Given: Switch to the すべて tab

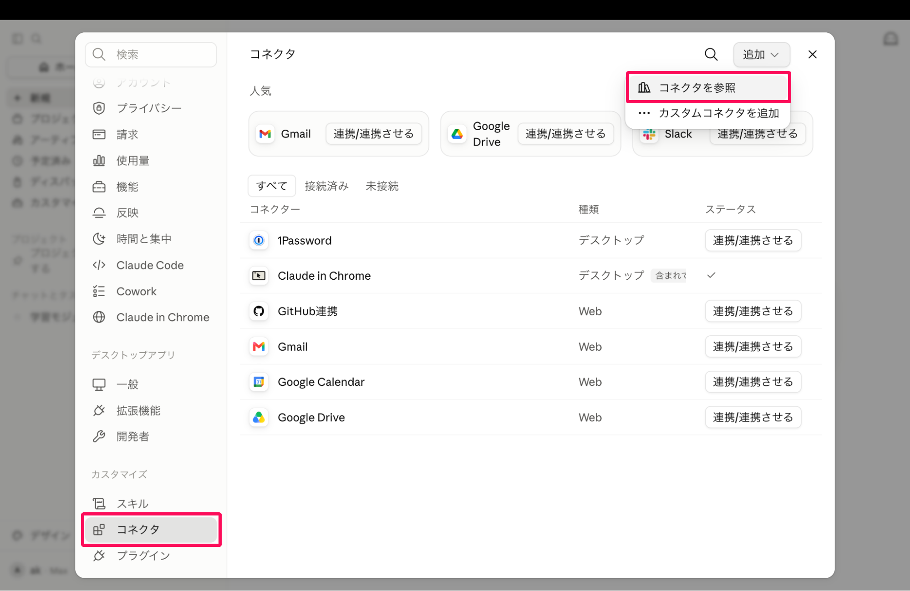Looking at the screenshot, I should tap(272, 186).
